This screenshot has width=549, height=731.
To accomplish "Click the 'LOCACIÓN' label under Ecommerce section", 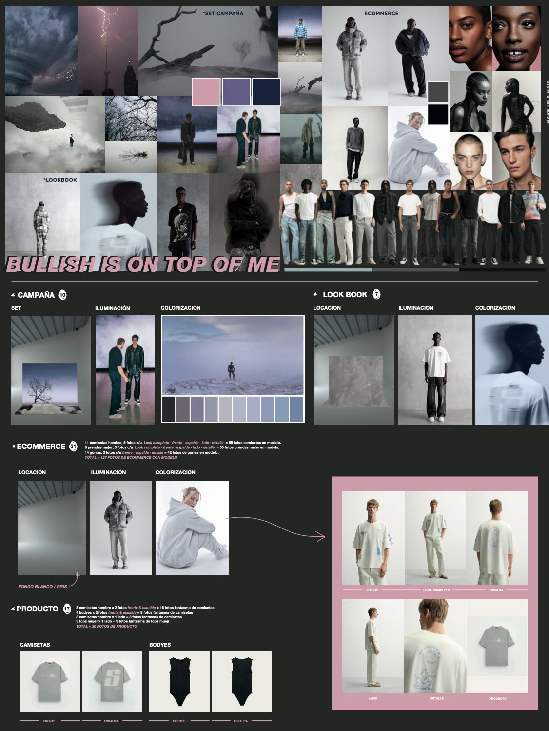I will tap(32, 472).
